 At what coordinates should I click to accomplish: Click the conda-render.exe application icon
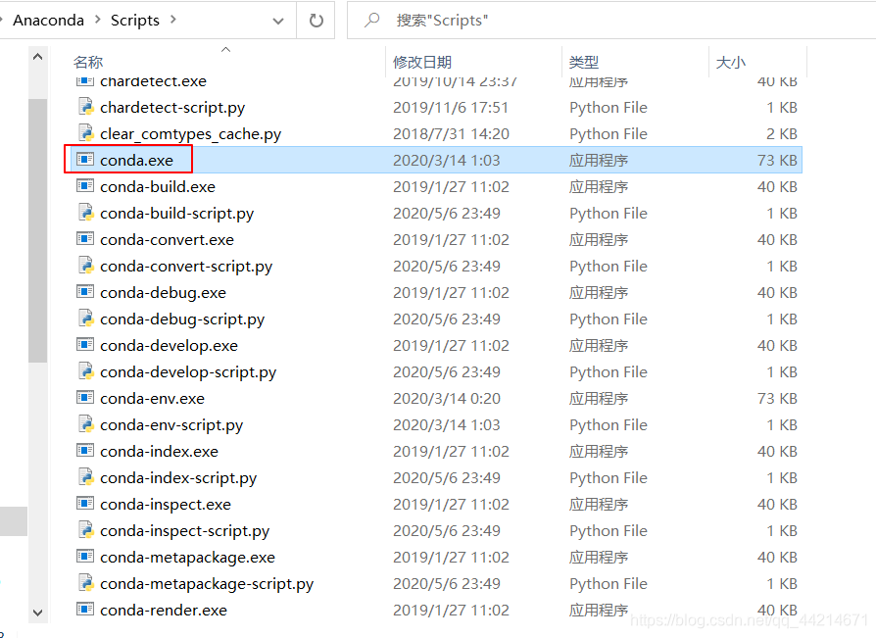pos(85,609)
